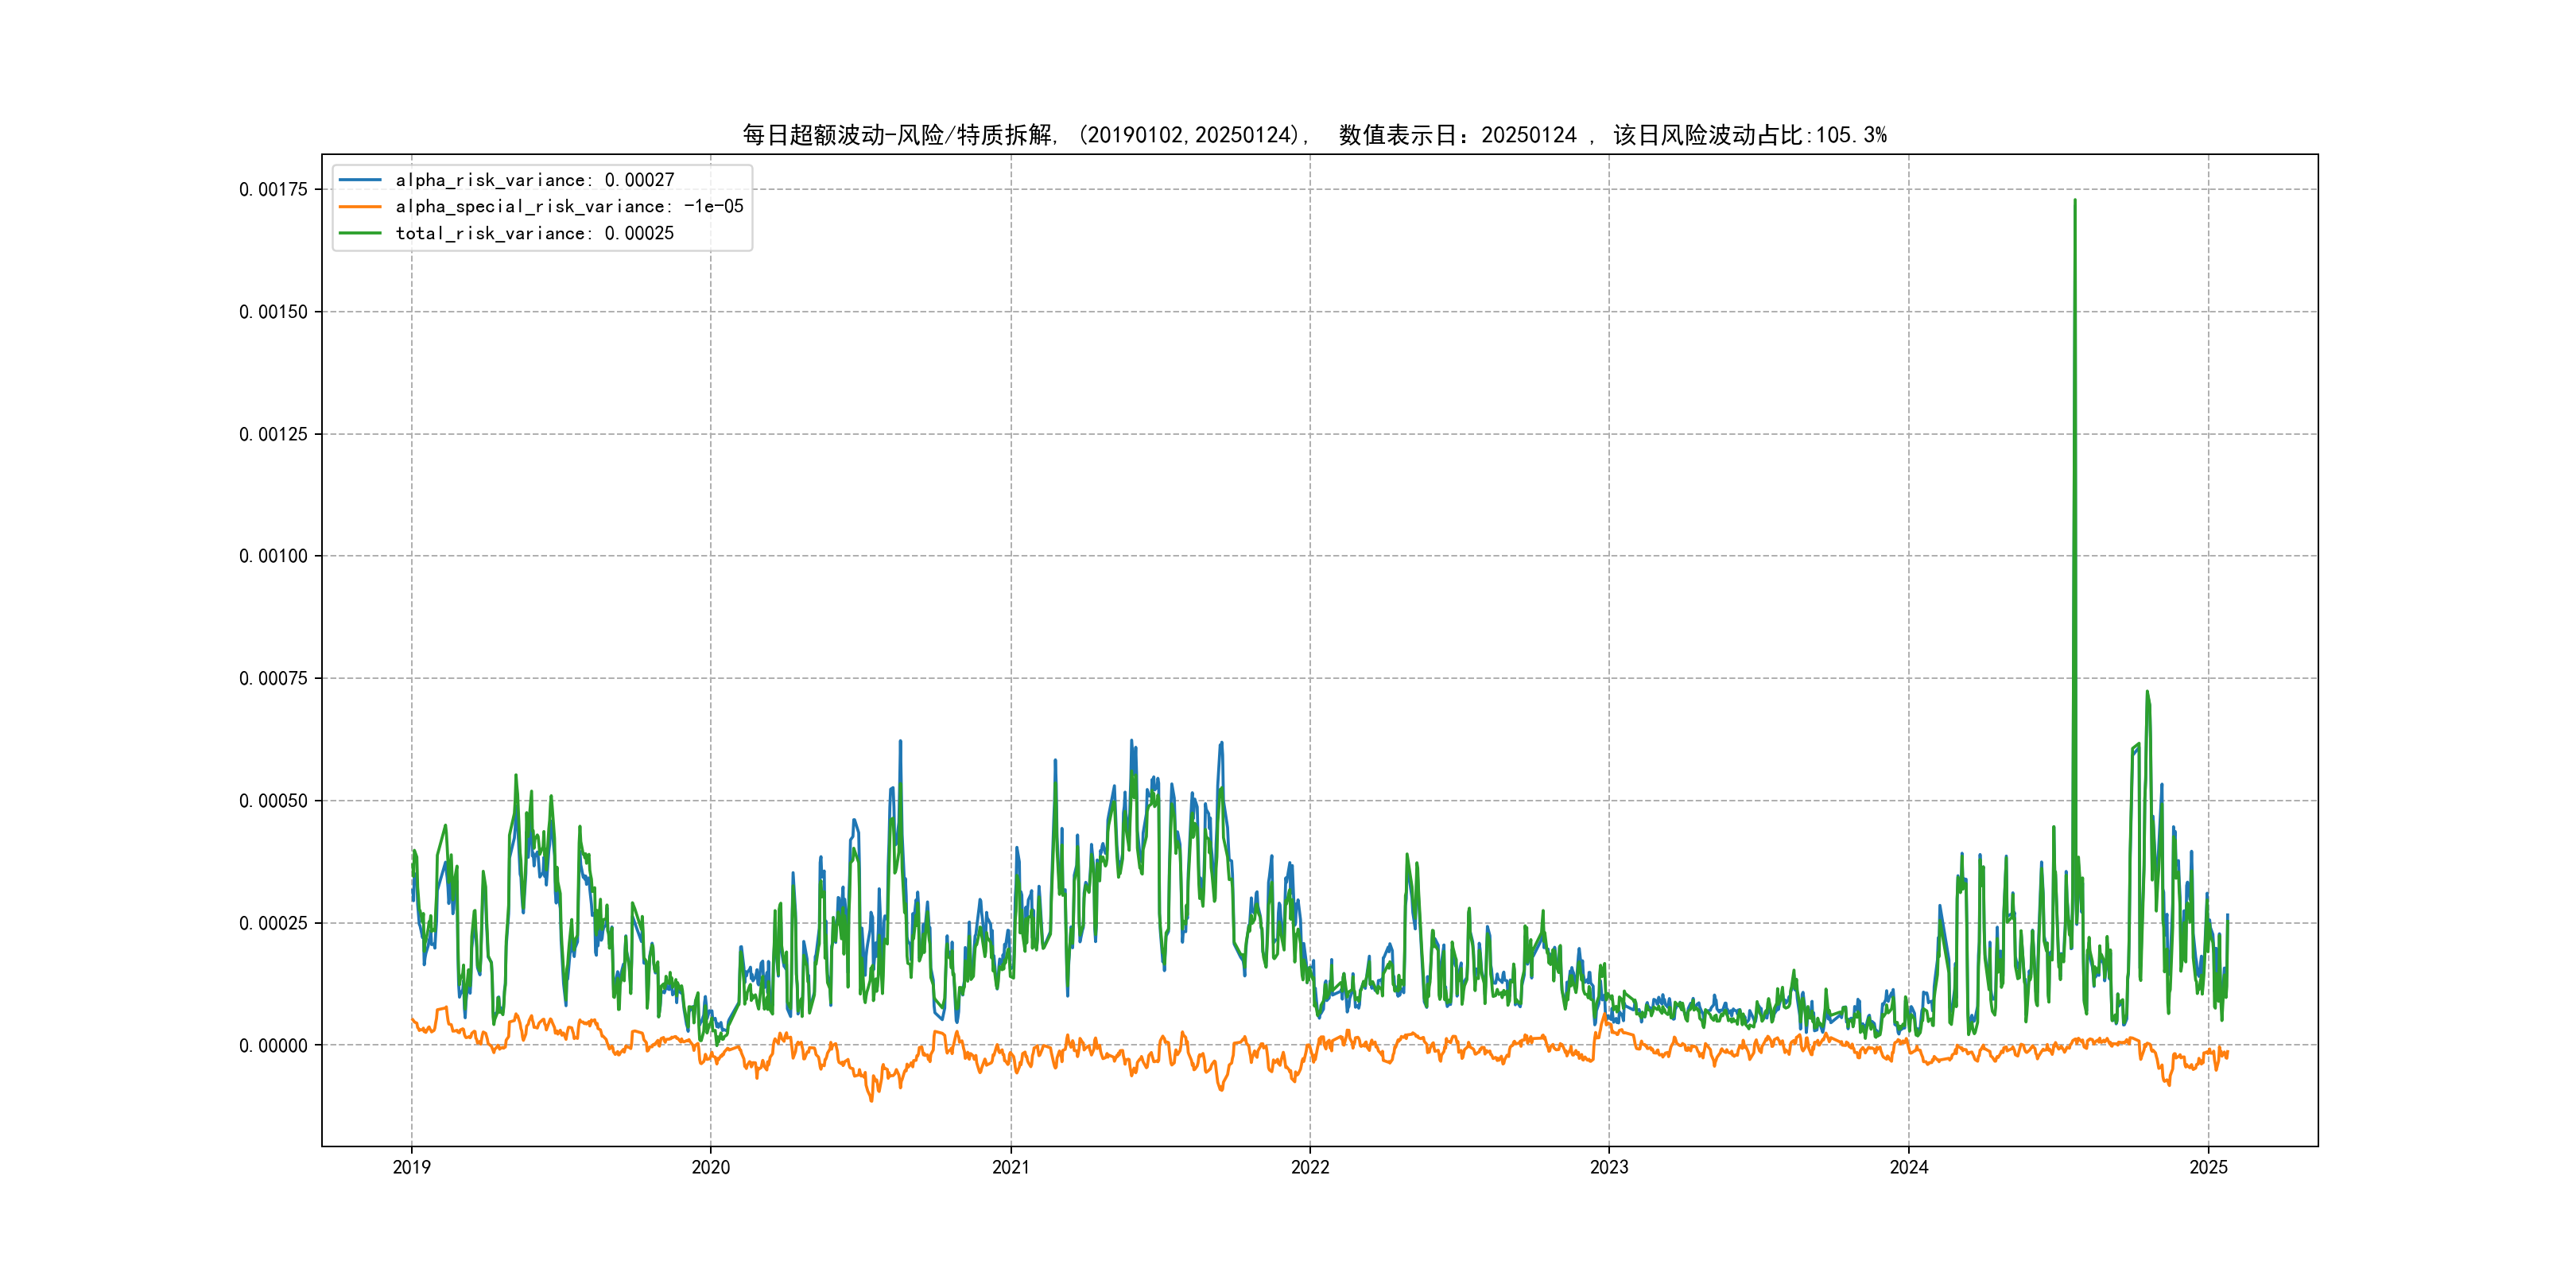
Task: Click the 0.00000 y-axis tick label
Action: 273,1046
